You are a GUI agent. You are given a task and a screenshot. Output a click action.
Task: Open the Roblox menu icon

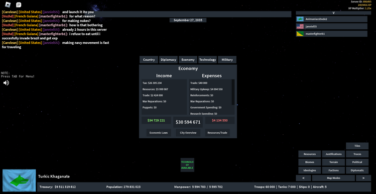(x=8, y=4)
